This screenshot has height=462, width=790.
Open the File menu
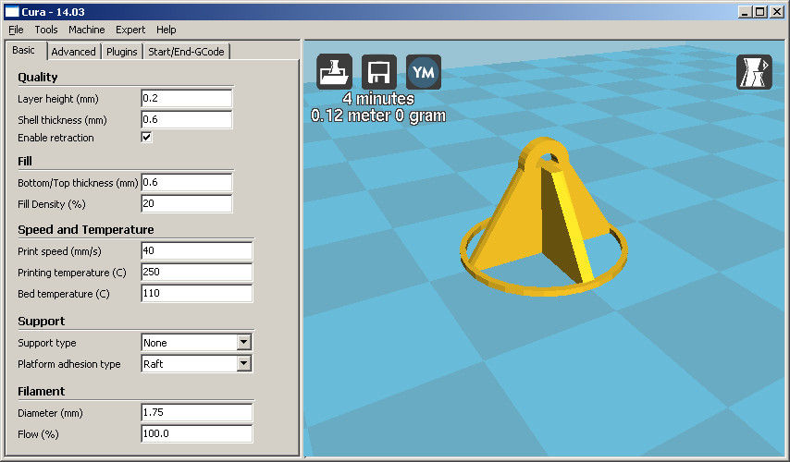tap(16, 30)
